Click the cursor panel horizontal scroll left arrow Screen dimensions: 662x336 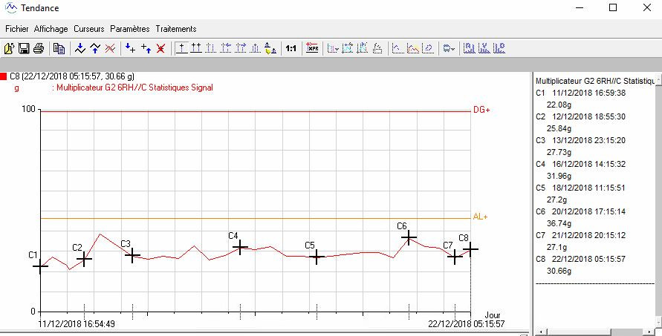pos(541,332)
